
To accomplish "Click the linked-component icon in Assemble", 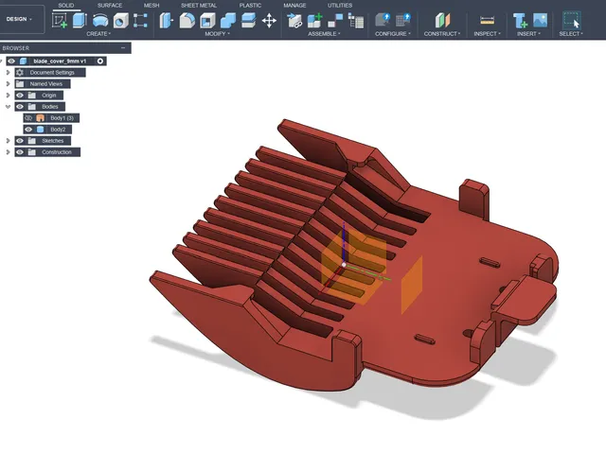I will [294, 21].
